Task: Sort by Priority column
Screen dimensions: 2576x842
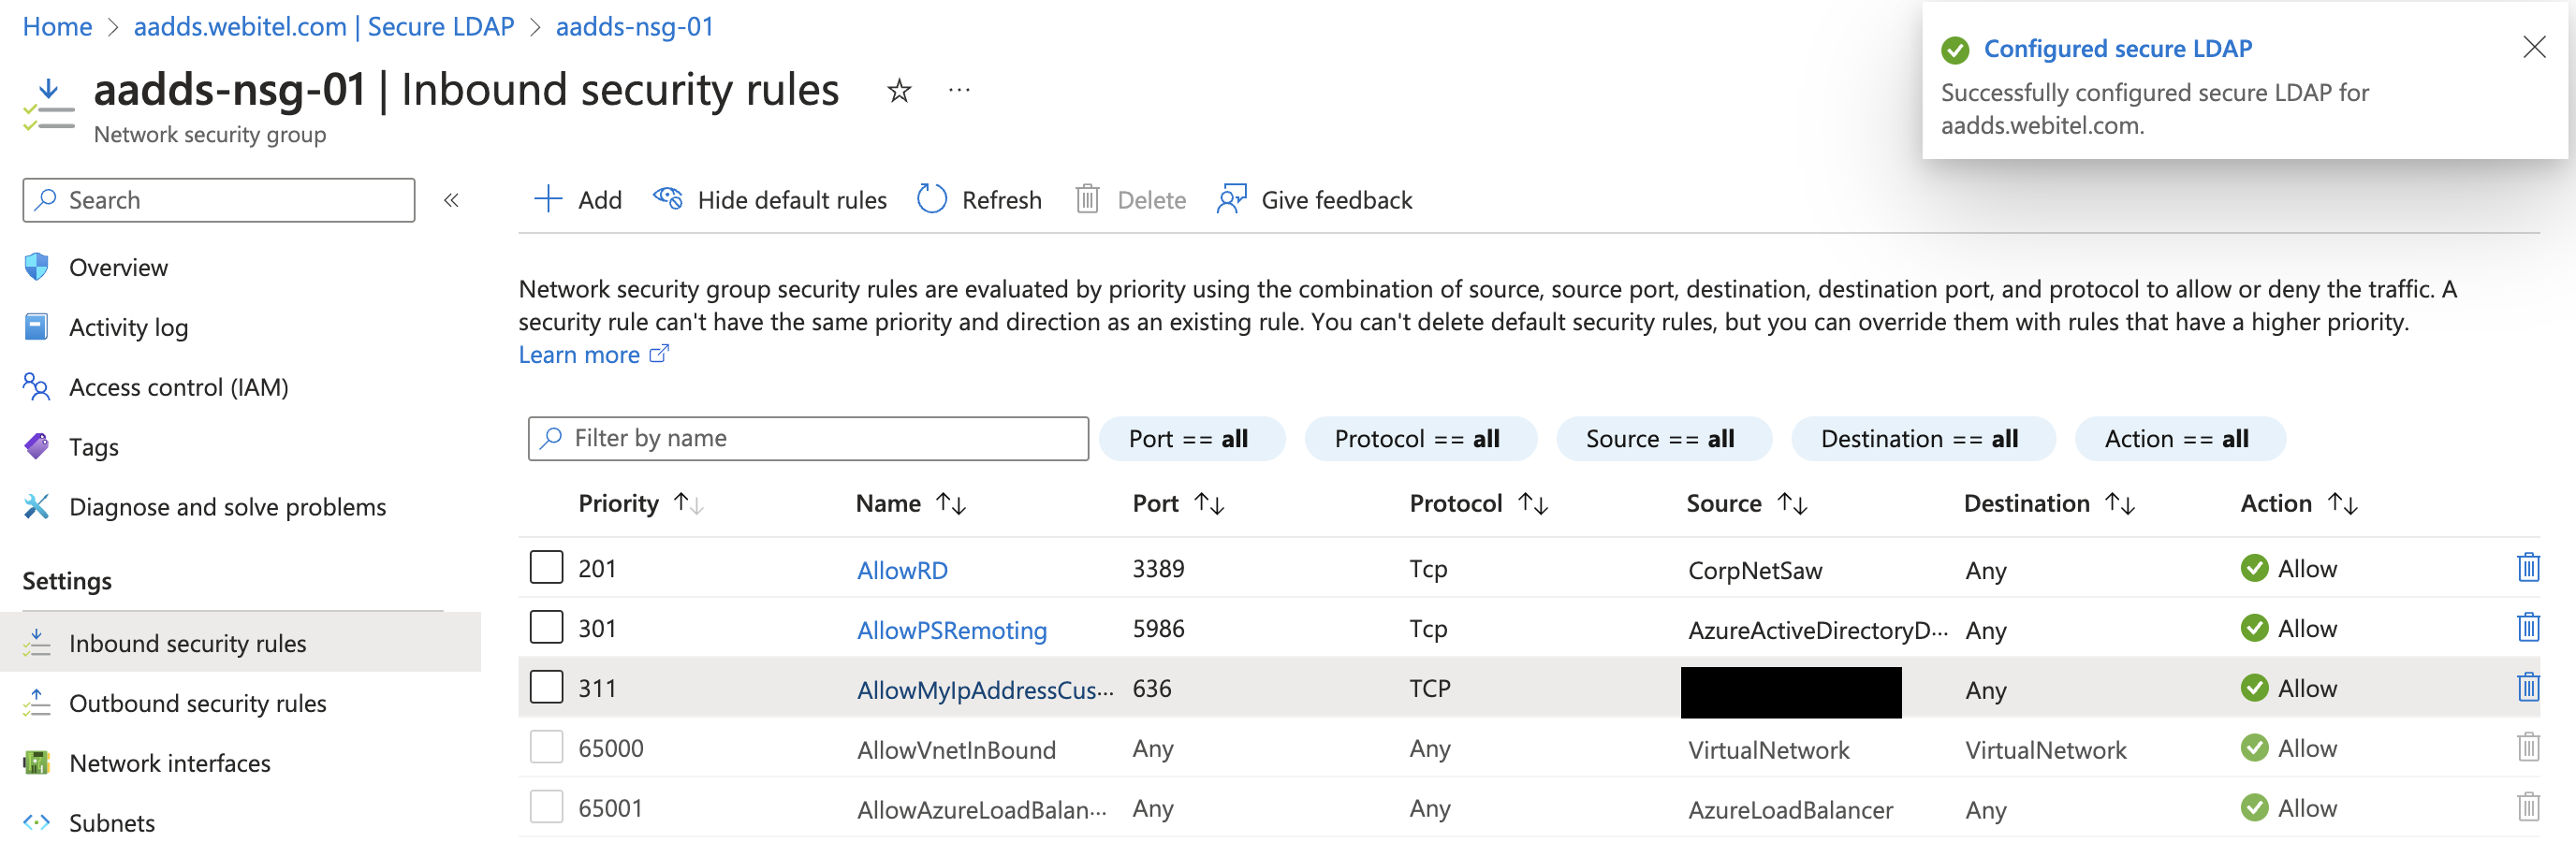Action: [x=640, y=504]
